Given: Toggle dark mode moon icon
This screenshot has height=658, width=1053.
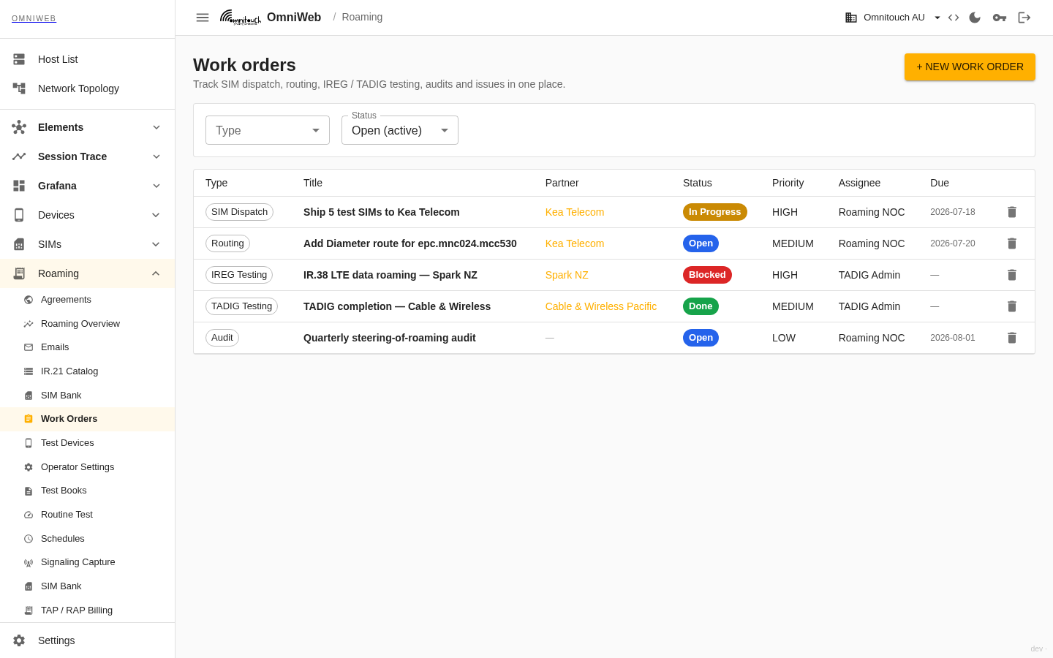Looking at the screenshot, I should pos(975,18).
